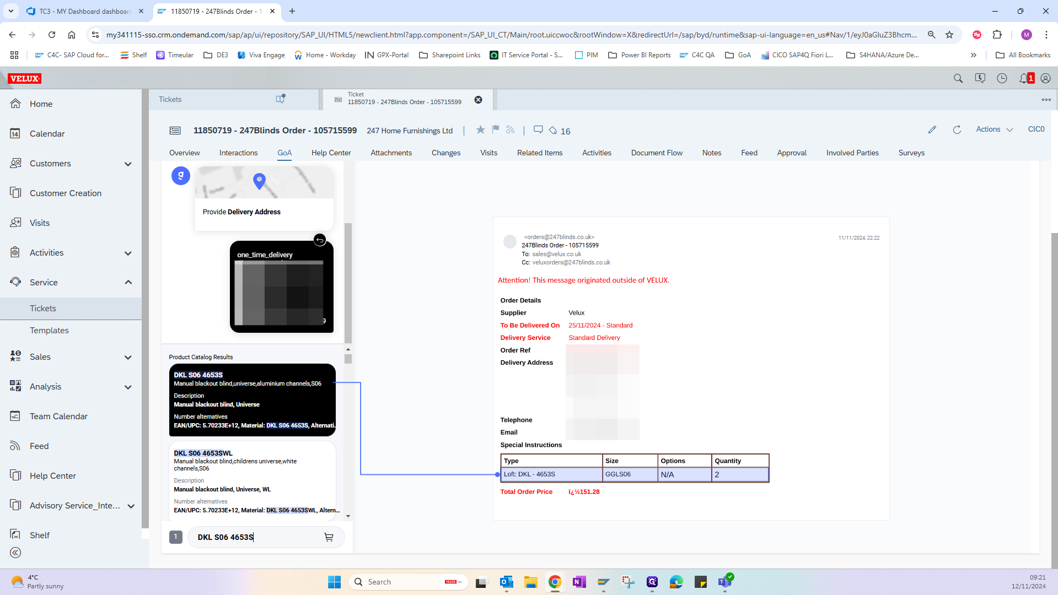Switch to the Involved Parties tab
1058x595 pixels.
pyautogui.click(x=852, y=153)
